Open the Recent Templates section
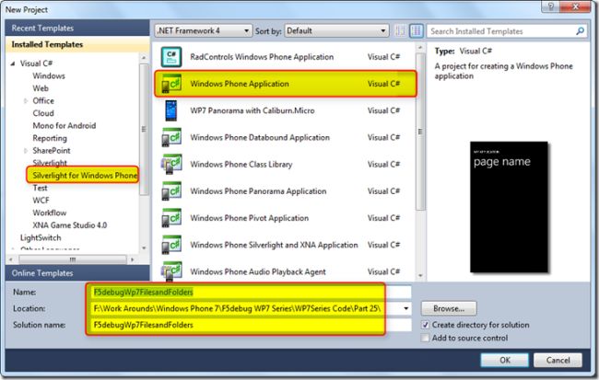Image resolution: width=599 pixels, height=380 pixels. pyautogui.click(x=77, y=28)
